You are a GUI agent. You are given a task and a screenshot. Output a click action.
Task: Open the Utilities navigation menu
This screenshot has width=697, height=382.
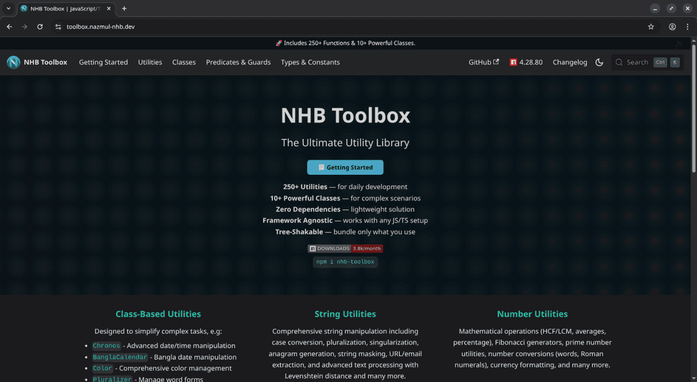(150, 62)
